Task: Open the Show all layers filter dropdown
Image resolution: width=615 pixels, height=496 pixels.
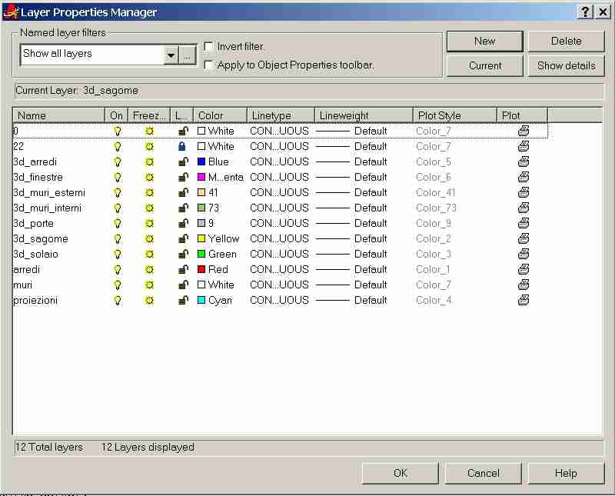Action: (x=171, y=55)
